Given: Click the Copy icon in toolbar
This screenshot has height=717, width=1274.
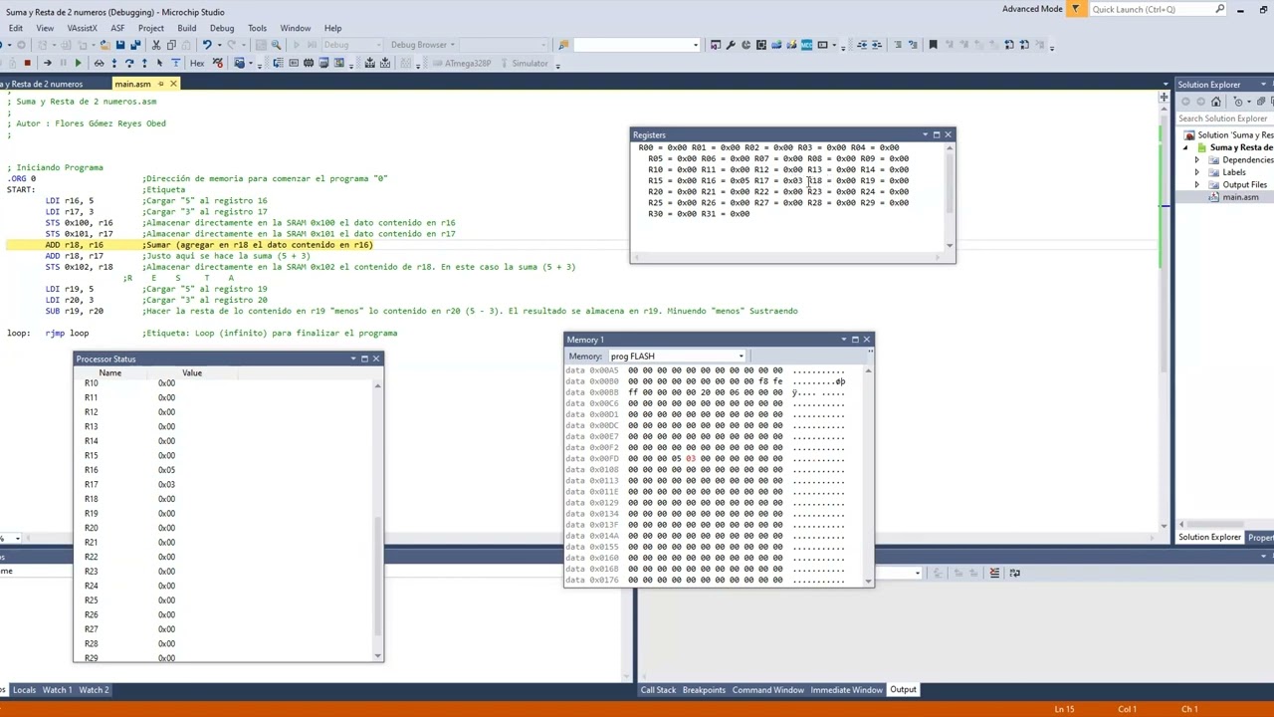Looking at the screenshot, I should pos(171,45).
